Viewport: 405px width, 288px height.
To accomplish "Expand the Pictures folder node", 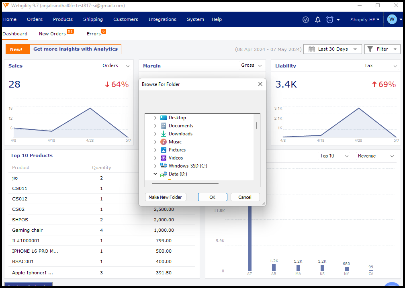I will tap(155, 150).
